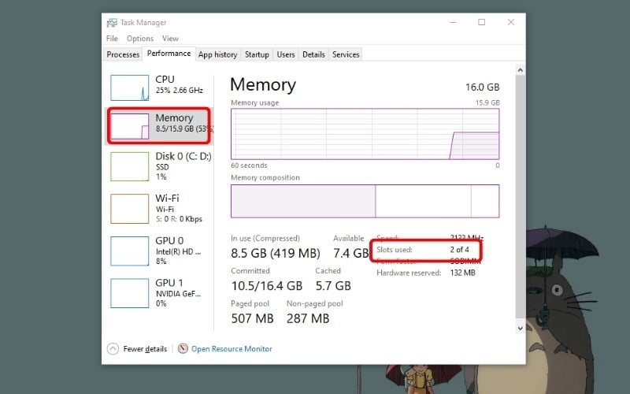
Task: Click the Task Manager title bar icon
Action: (x=112, y=23)
